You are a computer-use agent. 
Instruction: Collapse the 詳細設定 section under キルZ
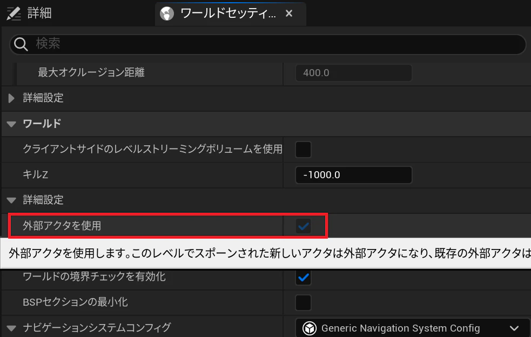pos(11,200)
